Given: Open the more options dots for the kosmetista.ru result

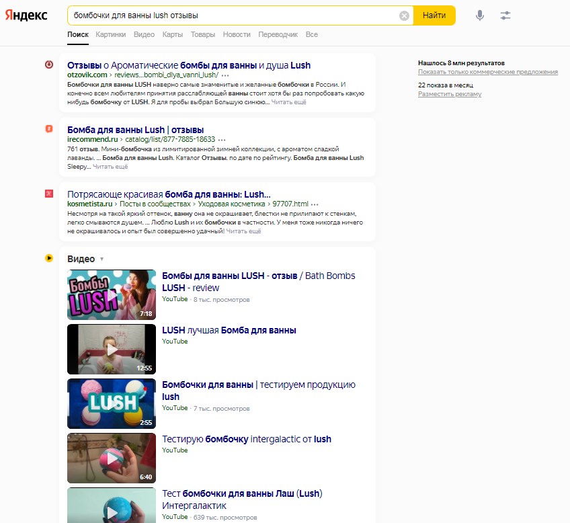Looking at the screenshot, I should (315, 204).
